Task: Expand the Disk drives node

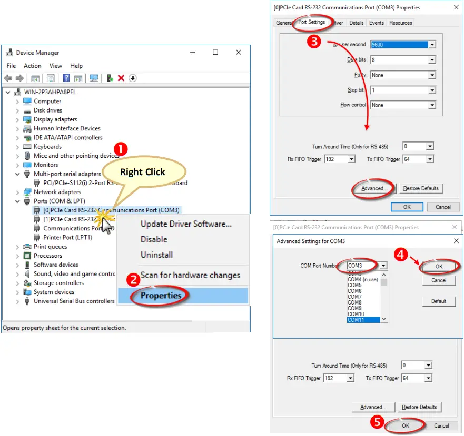Action: pyautogui.click(x=17, y=111)
